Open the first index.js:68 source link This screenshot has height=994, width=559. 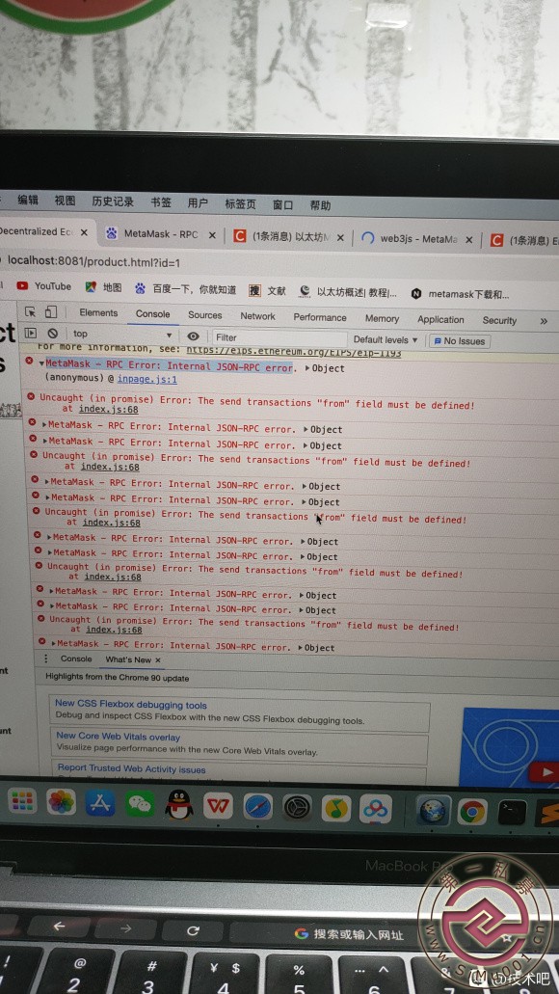[108, 410]
